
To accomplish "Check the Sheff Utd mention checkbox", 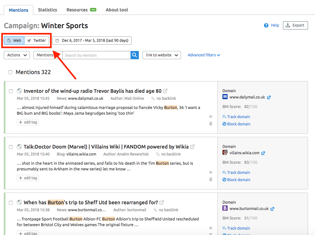I will 11,203.
